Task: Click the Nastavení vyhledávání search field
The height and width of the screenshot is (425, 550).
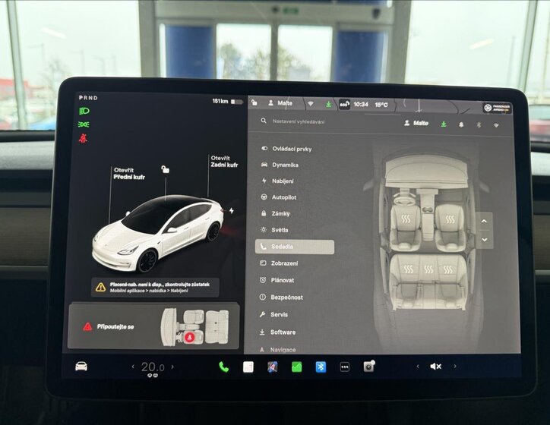Action: pos(298,121)
